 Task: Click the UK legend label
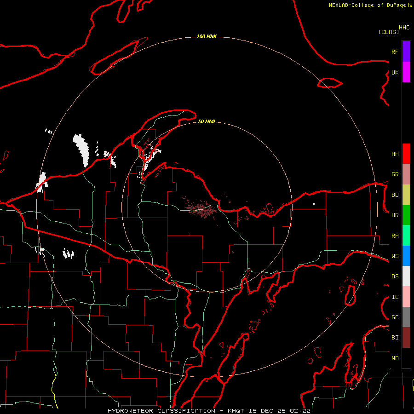tap(395, 72)
